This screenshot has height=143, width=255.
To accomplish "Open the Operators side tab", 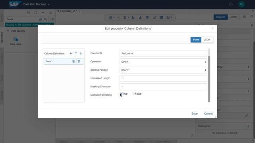I will 2,37.
